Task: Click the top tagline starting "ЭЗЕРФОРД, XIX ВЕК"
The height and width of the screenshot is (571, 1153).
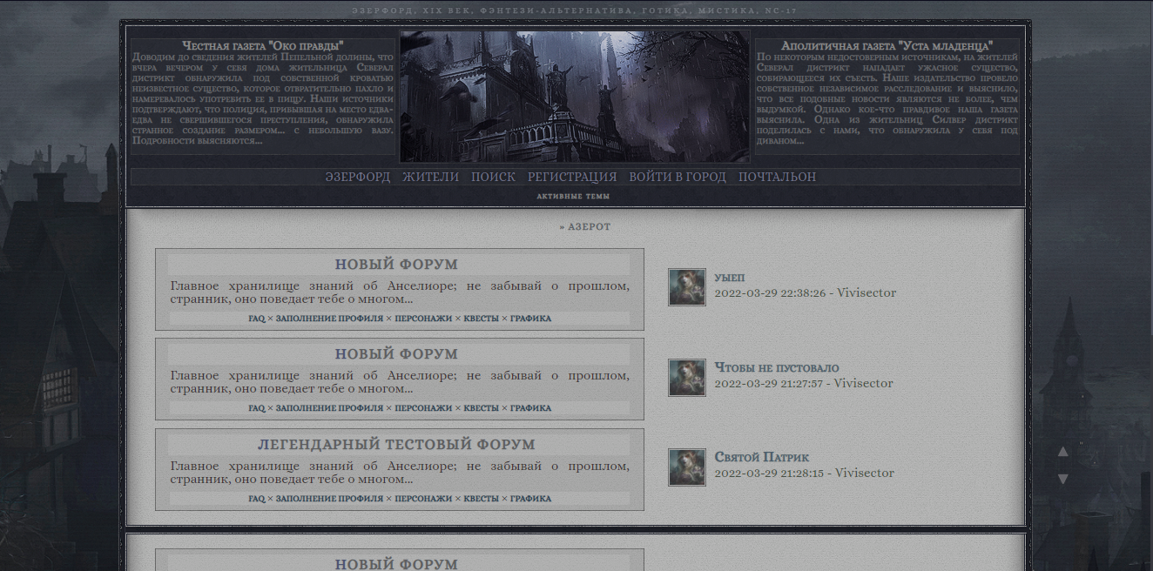Action: 575,11
